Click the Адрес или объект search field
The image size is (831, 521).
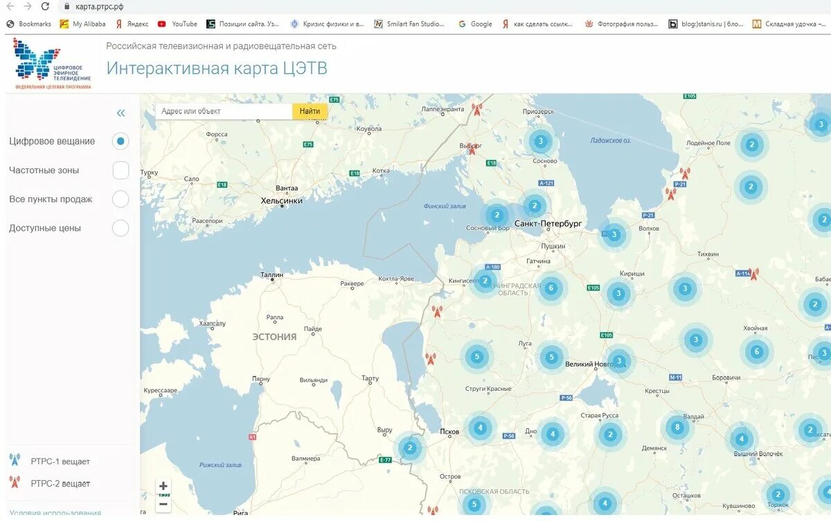click(223, 111)
